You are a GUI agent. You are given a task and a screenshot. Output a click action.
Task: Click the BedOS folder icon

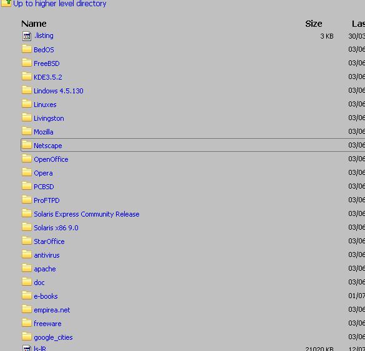(x=27, y=49)
